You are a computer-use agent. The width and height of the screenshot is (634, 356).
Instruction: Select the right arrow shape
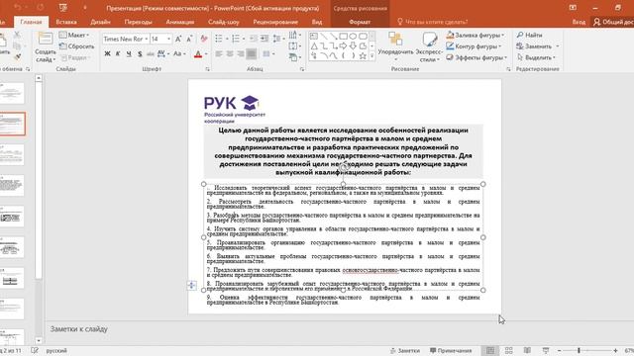[x=344, y=46]
